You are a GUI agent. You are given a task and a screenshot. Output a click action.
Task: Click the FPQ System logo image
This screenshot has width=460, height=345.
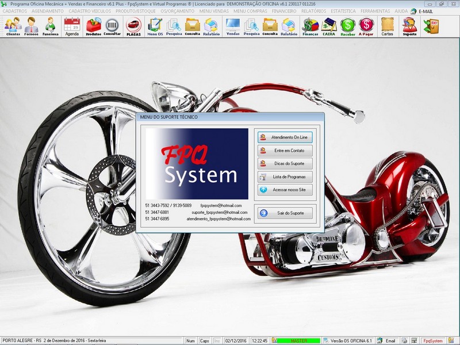197,164
